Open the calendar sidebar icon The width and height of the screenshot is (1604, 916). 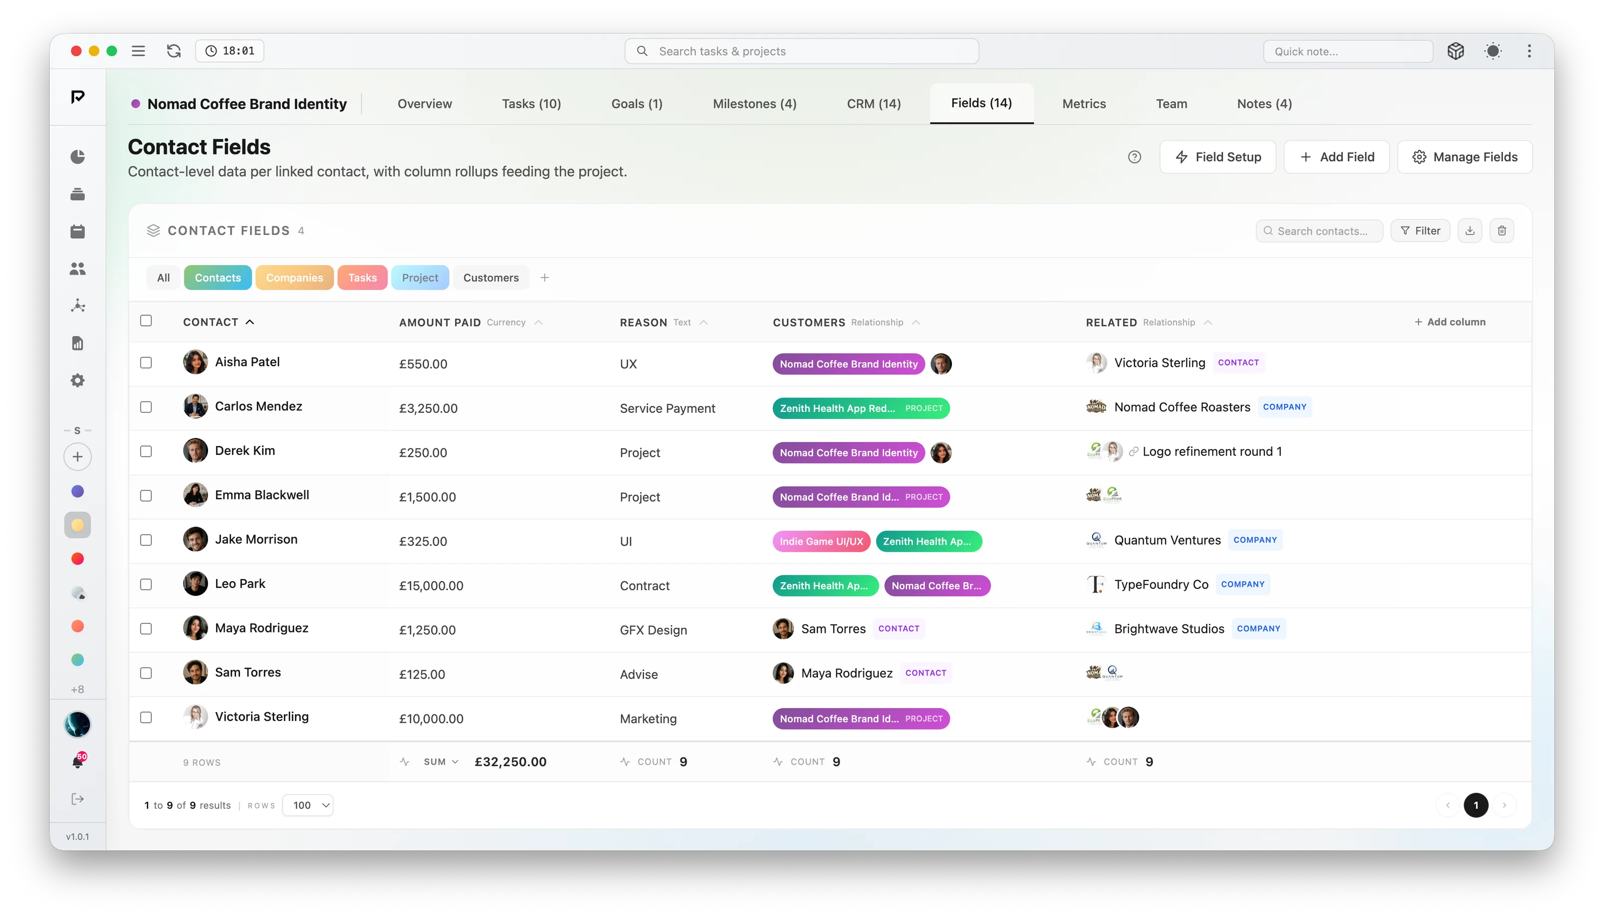(77, 232)
